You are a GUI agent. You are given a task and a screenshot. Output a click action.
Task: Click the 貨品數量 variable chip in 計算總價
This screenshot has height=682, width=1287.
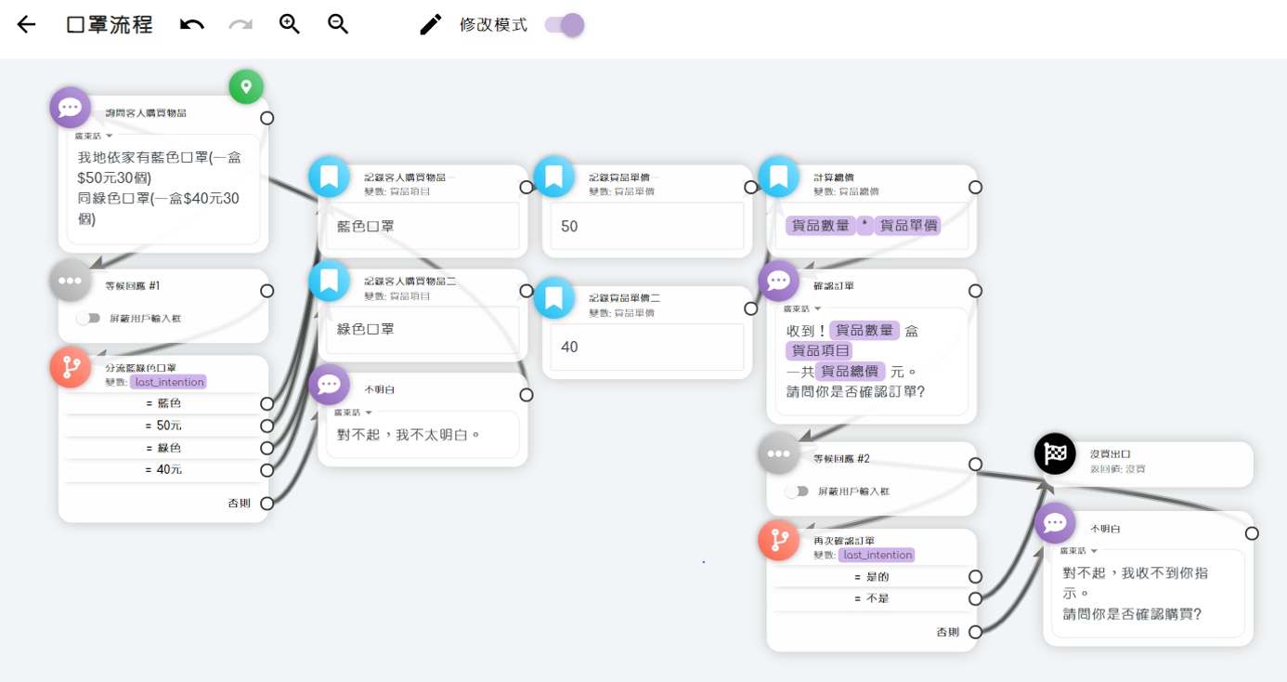coord(820,226)
